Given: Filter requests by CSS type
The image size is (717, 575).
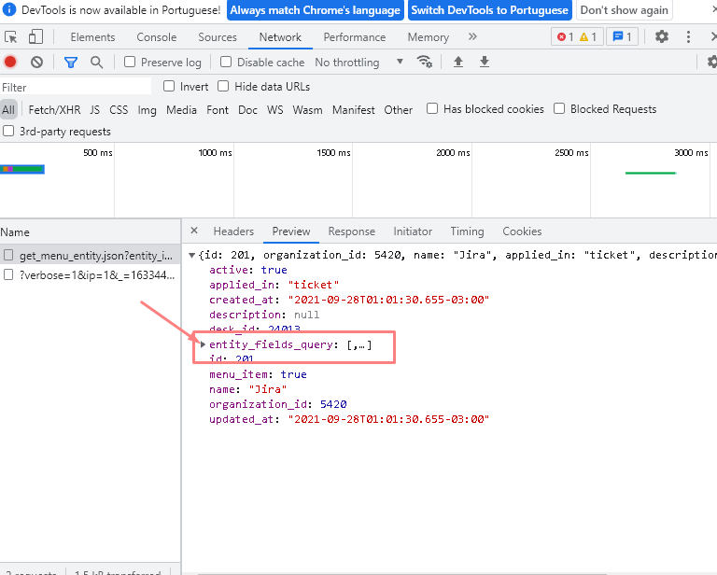Looking at the screenshot, I should [x=119, y=110].
